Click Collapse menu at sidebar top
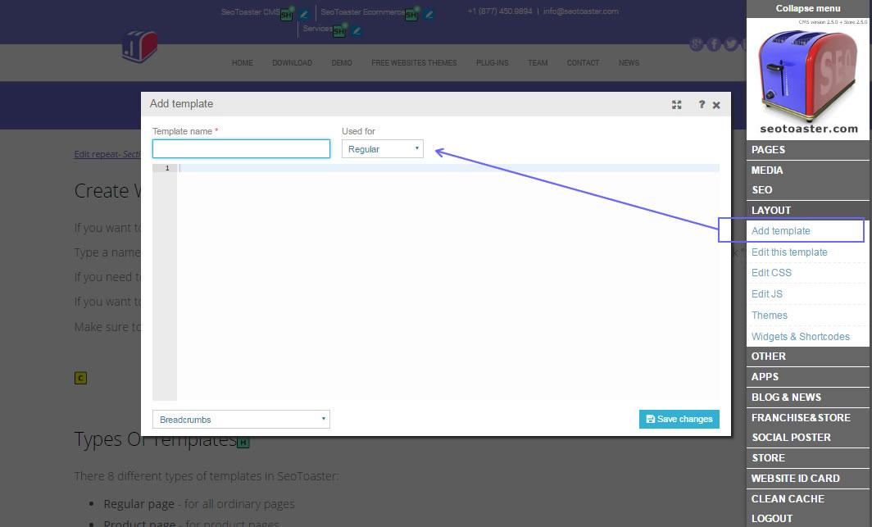872x527 pixels. (807, 8)
